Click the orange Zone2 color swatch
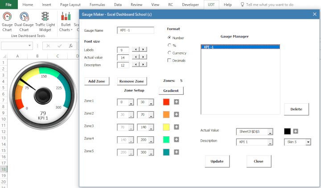Screen dimensions: 321x188 click(166, 114)
